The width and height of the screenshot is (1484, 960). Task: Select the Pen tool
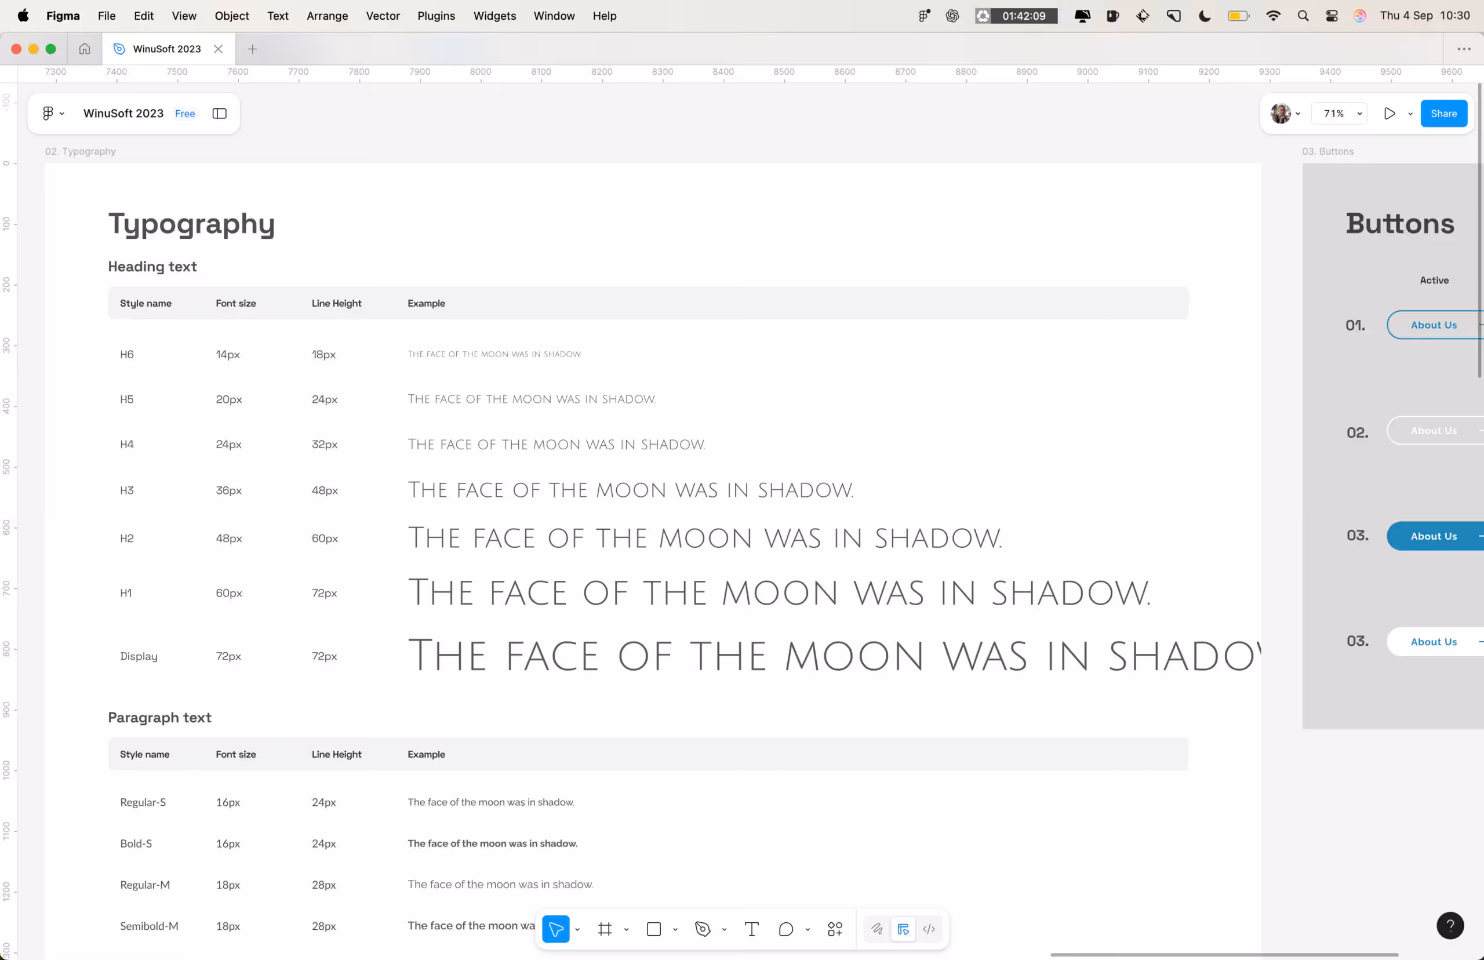tap(703, 929)
